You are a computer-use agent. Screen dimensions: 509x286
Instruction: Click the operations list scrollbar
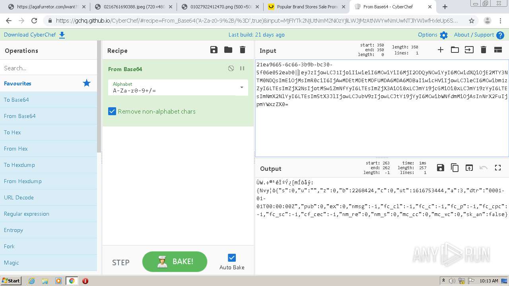point(99,97)
